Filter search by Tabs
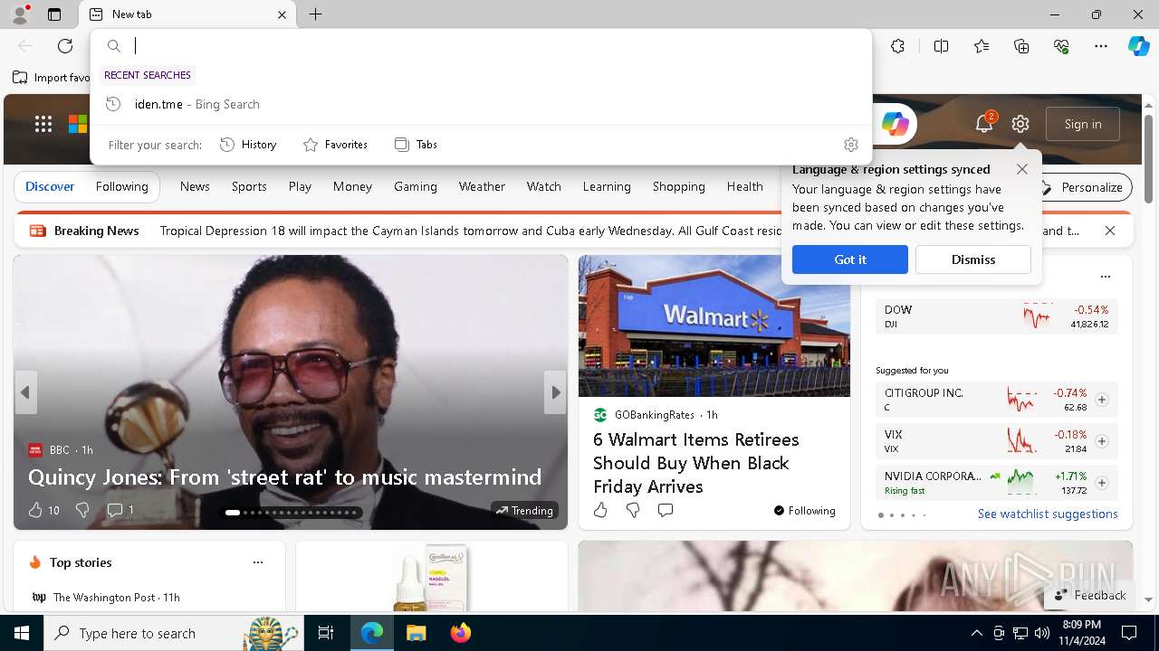 pos(416,145)
